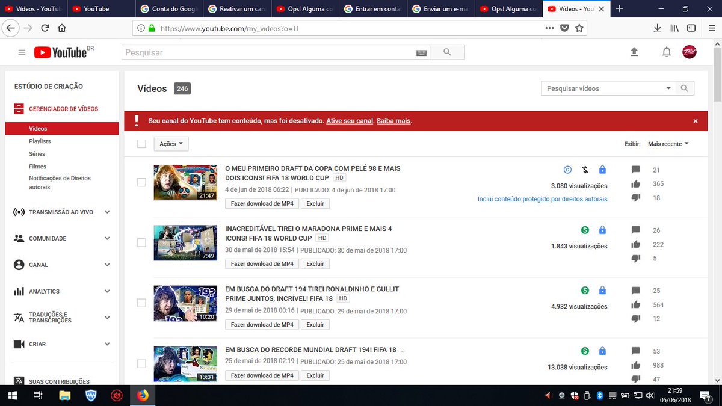Check the Maradona Prime video checkbox

141,242
